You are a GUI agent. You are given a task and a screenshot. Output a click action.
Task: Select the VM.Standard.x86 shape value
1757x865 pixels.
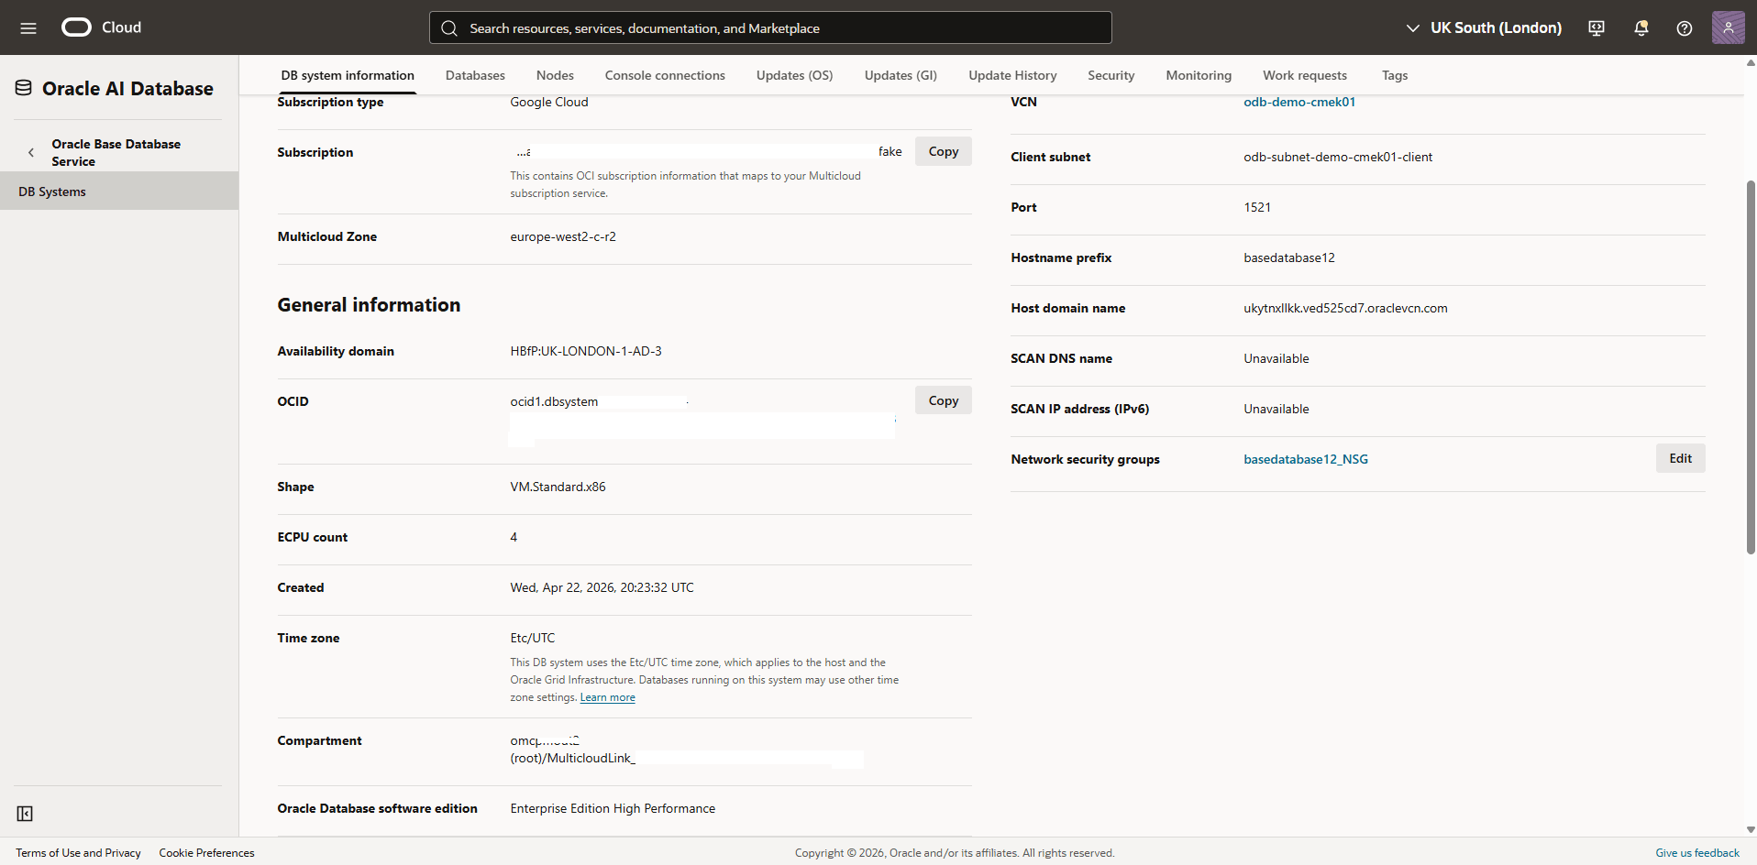point(558,487)
